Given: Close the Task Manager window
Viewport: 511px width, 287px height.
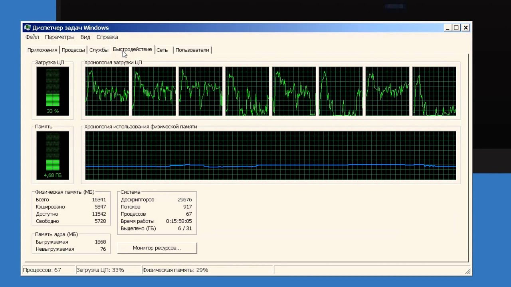Looking at the screenshot, I should click(x=465, y=28).
